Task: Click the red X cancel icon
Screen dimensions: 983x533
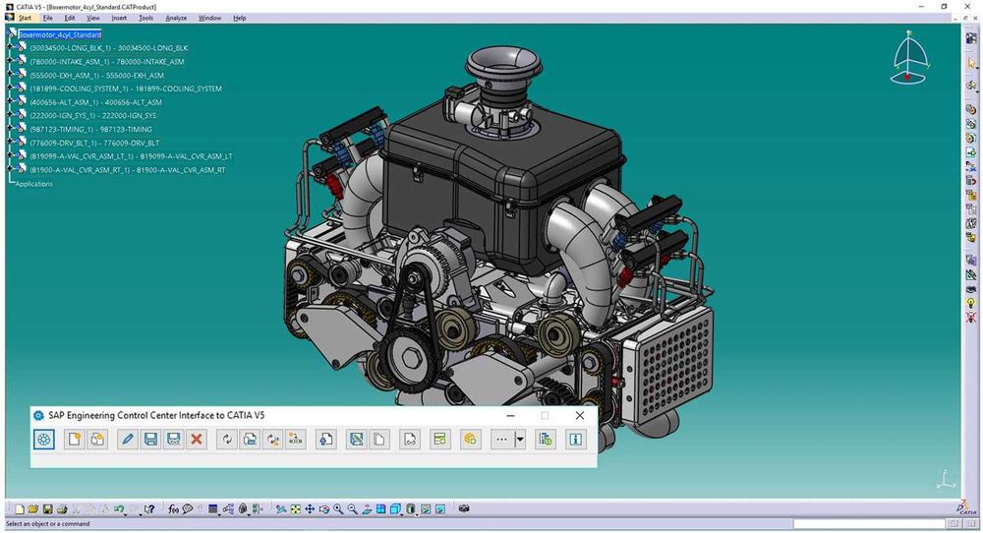Action: 197,440
